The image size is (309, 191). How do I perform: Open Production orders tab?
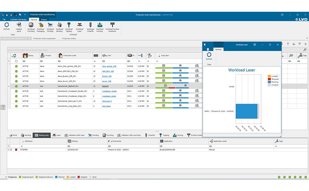[x=69, y=38]
